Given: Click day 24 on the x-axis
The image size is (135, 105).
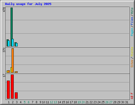Looking at the screenshot, I should coord(99,102).
